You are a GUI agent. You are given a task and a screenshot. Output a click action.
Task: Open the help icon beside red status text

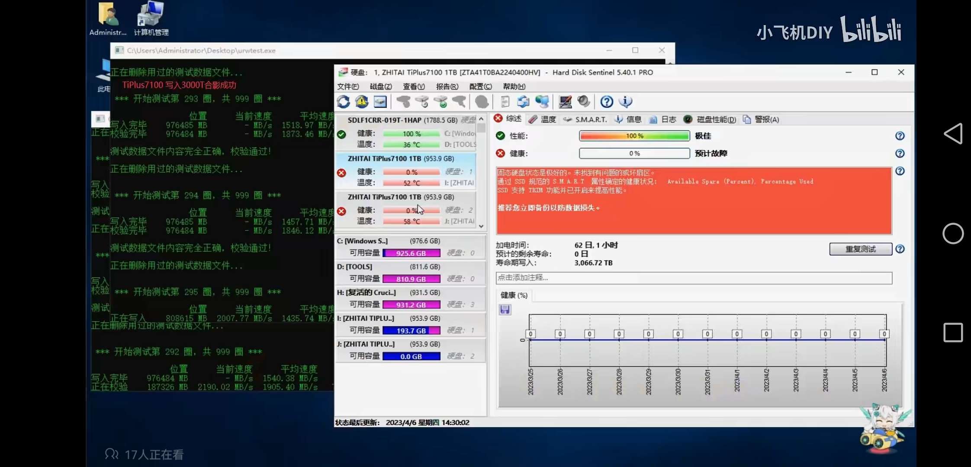900,171
